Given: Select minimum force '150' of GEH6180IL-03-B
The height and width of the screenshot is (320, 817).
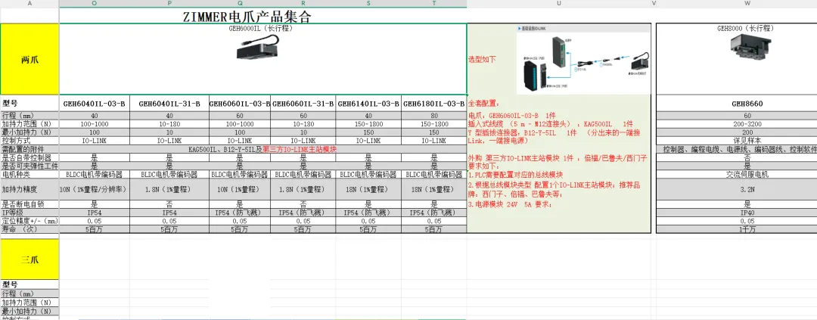Looking at the screenshot, I should click(434, 132).
